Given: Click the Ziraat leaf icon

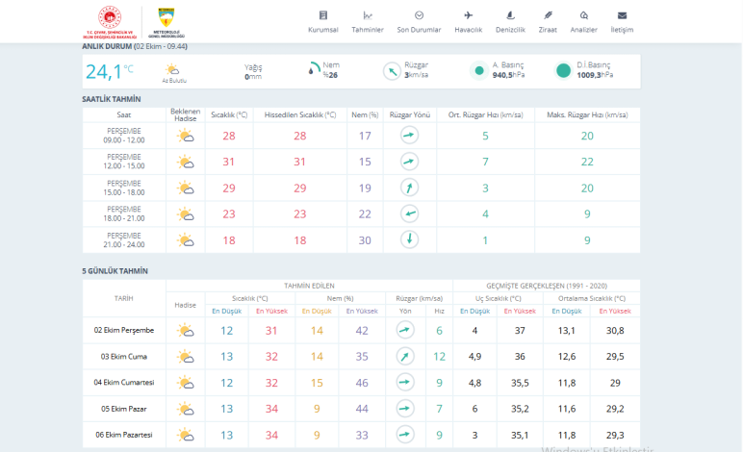Looking at the screenshot, I should click(548, 15).
